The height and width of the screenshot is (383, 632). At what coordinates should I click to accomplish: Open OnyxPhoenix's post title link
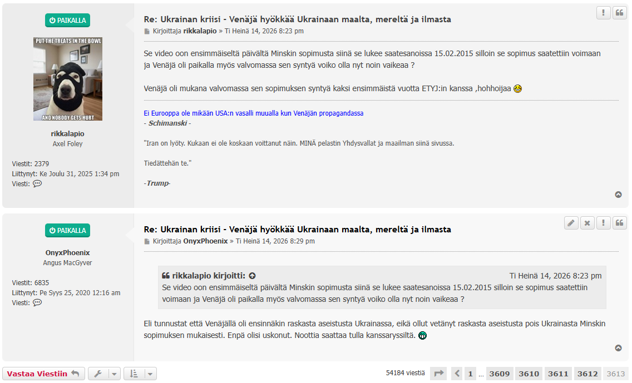pyautogui.click(x=298, y=230)
